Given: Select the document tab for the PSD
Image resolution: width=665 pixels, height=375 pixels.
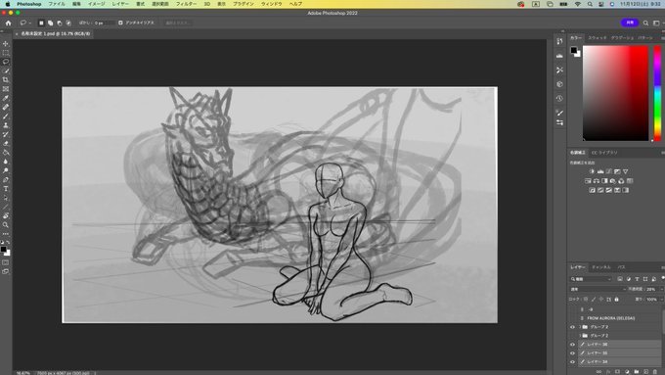Looking at the screenshot, I should pos(55,33).
